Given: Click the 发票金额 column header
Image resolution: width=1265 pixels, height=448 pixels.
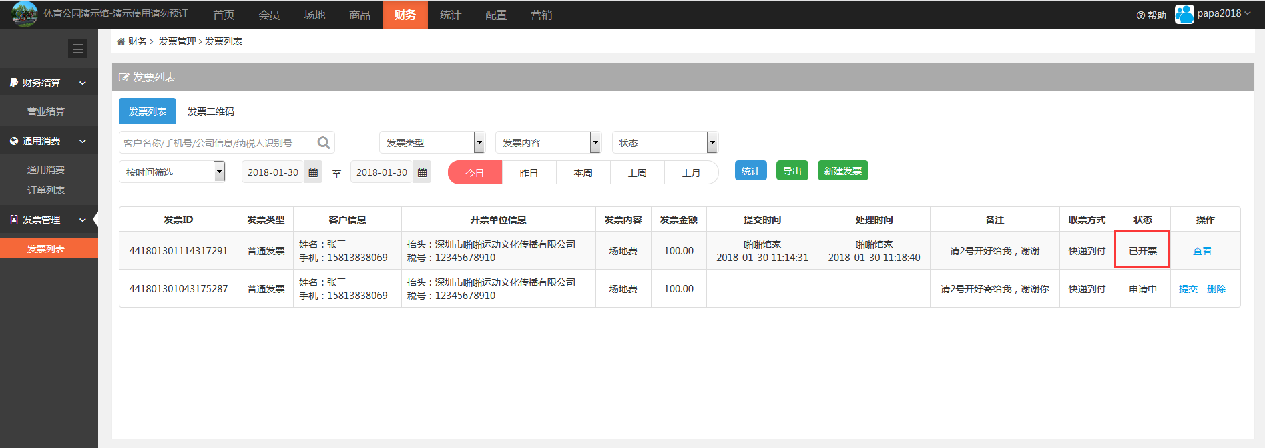Looking at the screenshot, I should tap(679, 220).
